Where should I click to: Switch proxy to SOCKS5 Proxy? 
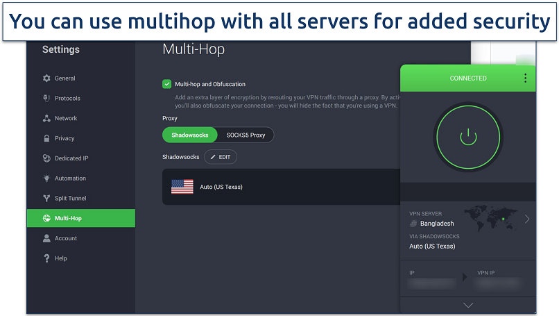click(246, 135)
